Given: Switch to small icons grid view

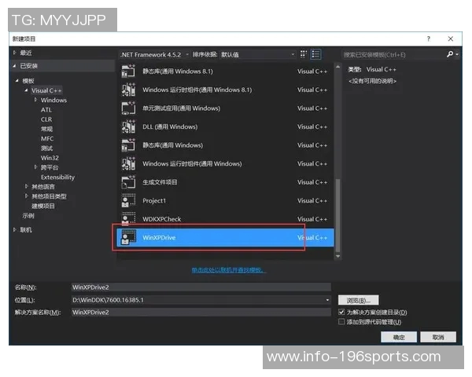Looking at the screenshot, I should (x=304, y=54).
